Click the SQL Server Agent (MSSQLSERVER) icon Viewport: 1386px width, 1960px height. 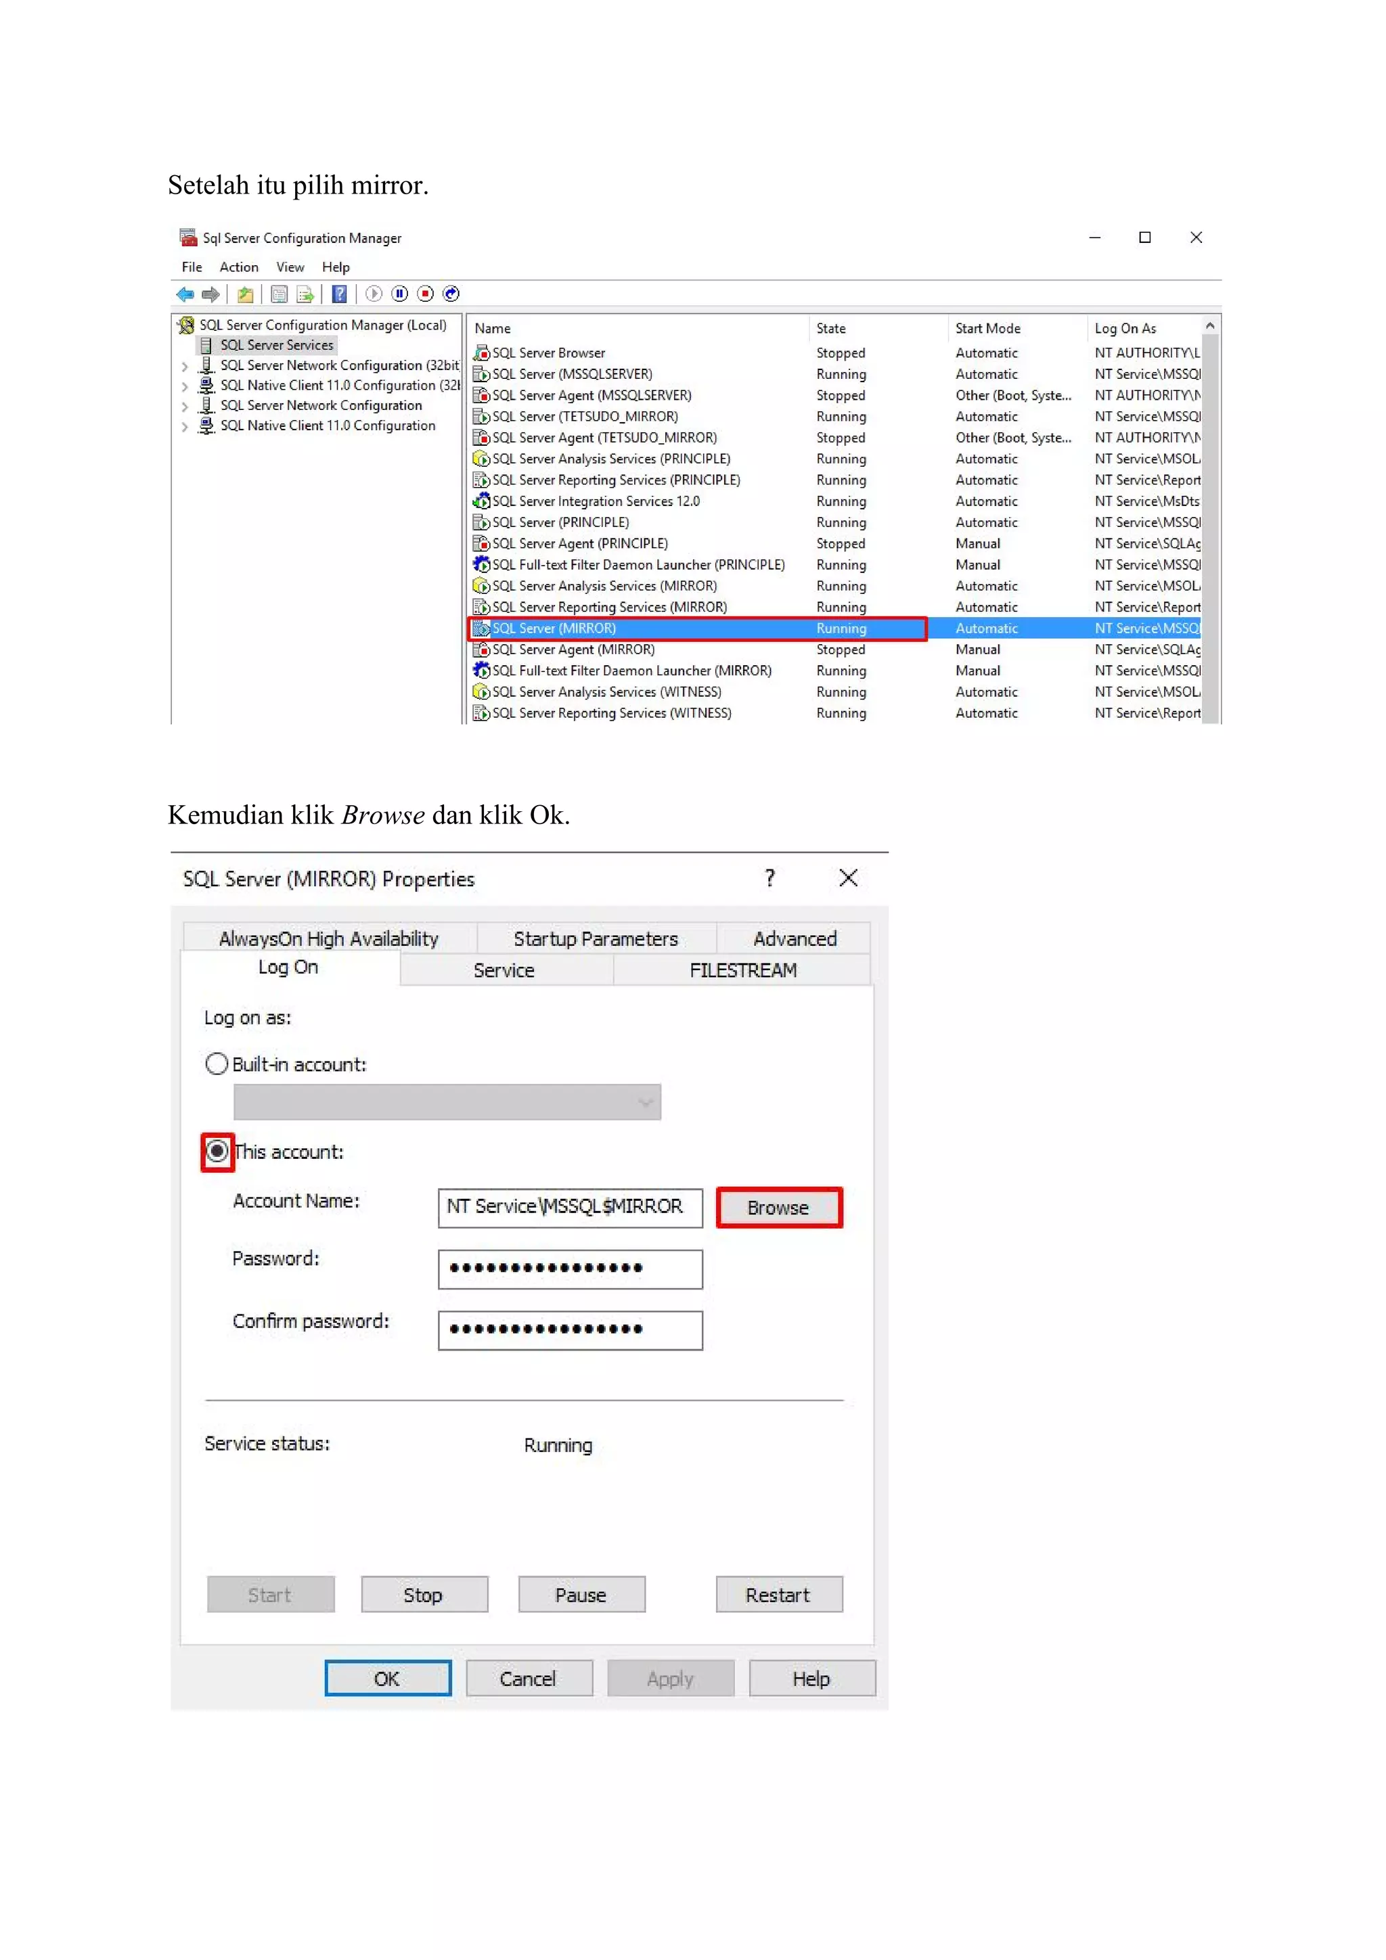pos(482,395)
